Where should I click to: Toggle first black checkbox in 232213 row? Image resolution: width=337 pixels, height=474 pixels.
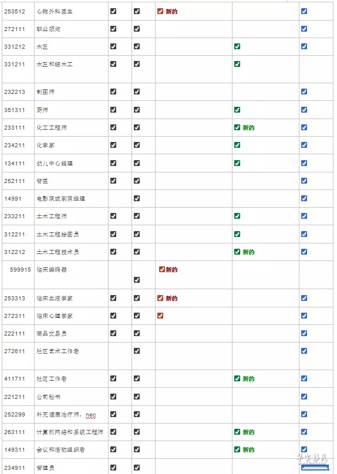(x=113, y=92)
